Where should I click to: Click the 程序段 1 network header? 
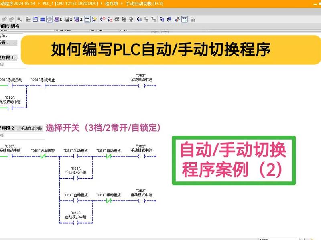[x=8, y=57]
